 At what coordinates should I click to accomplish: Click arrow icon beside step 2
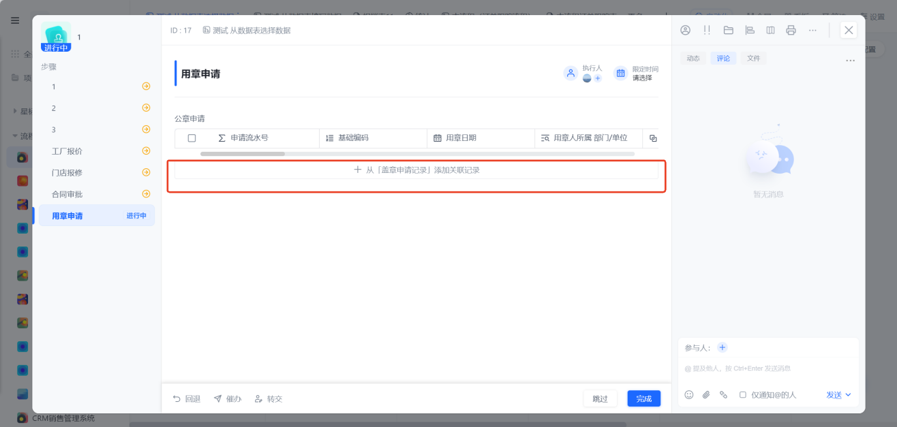(x=146, y=108)
